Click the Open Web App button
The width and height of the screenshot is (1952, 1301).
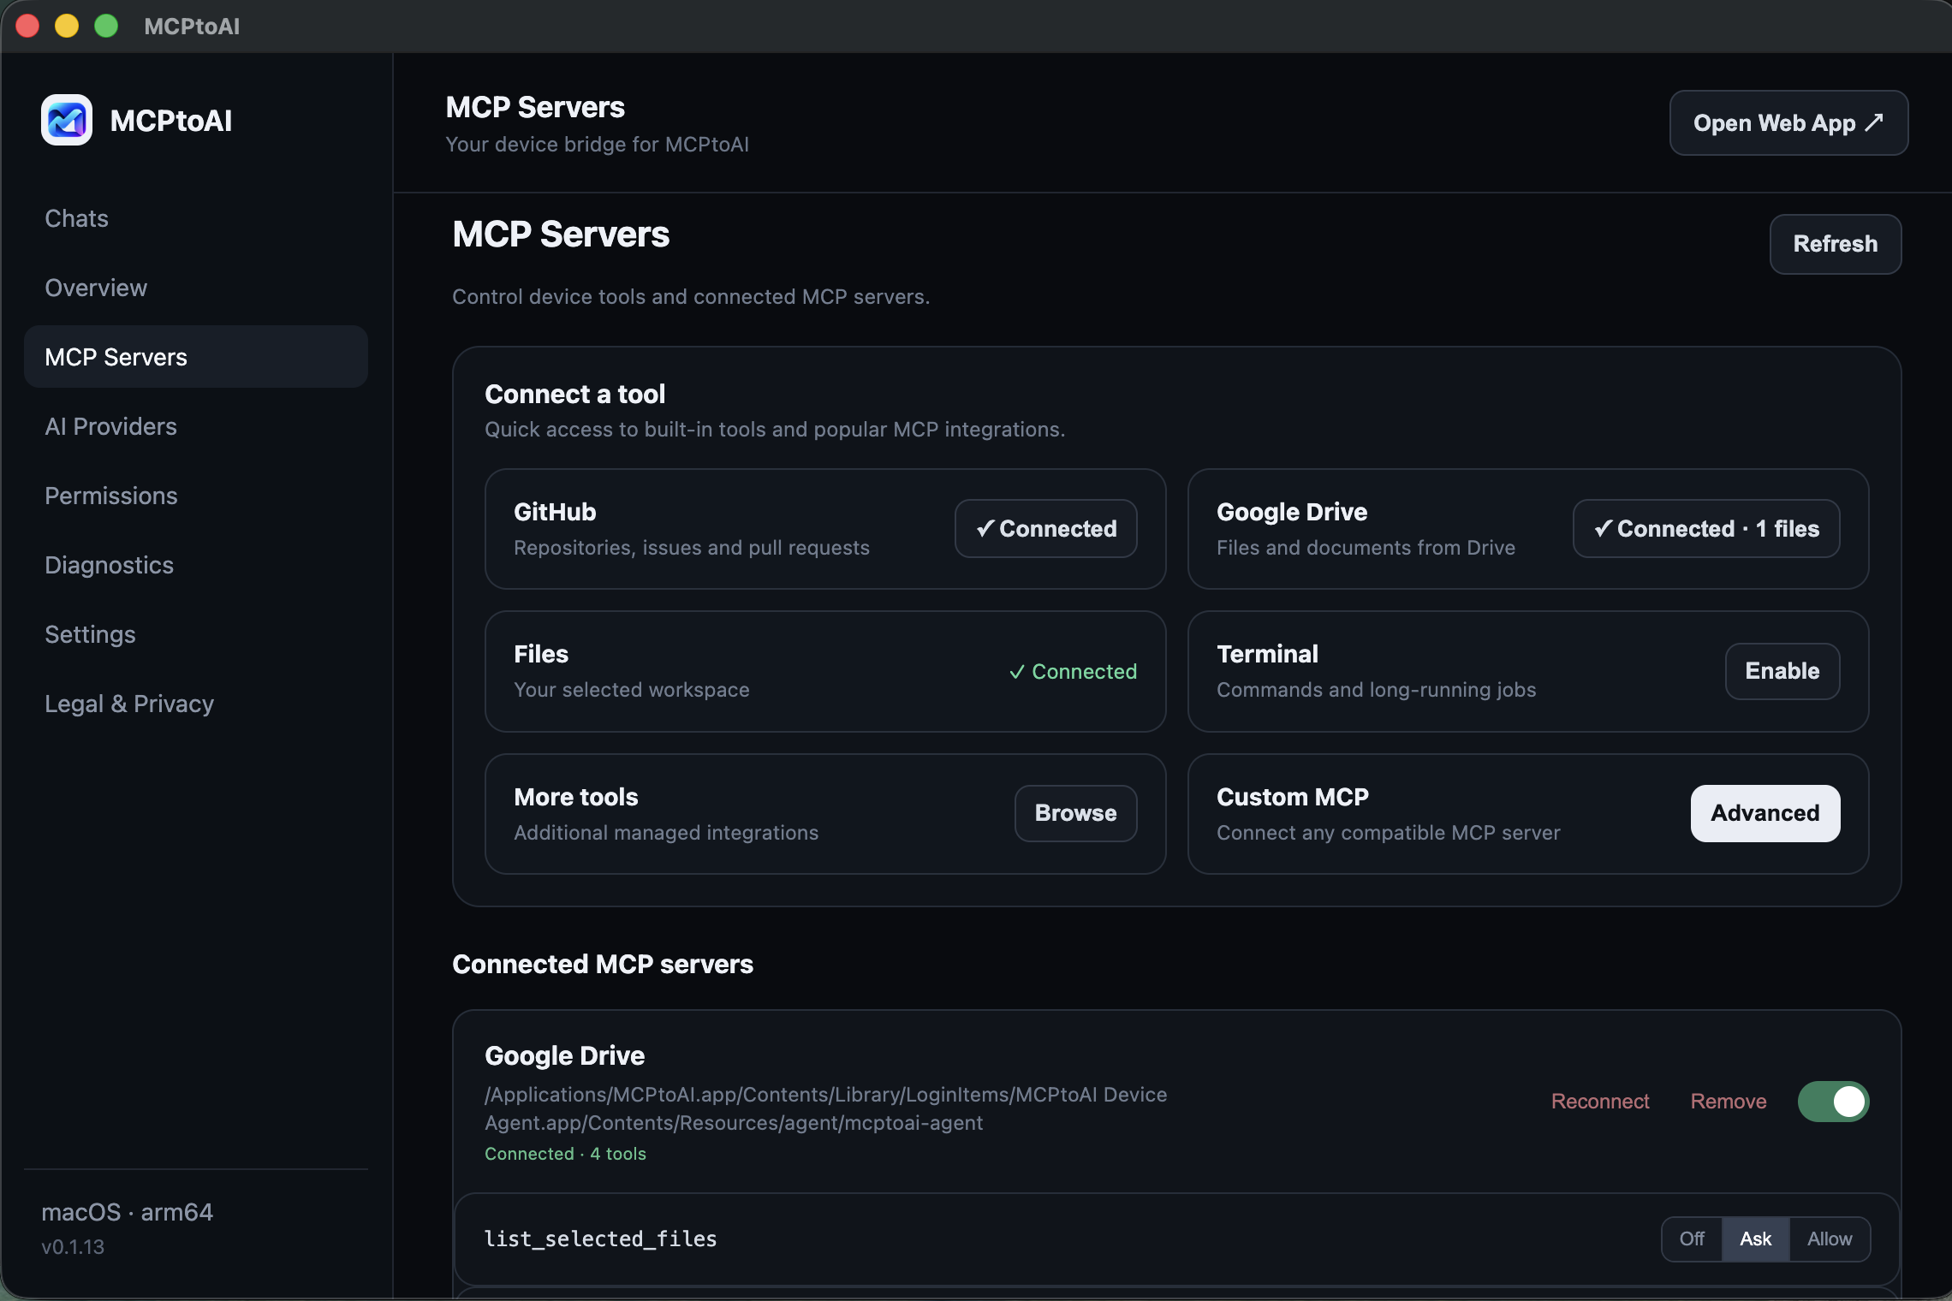[1788, 123]
